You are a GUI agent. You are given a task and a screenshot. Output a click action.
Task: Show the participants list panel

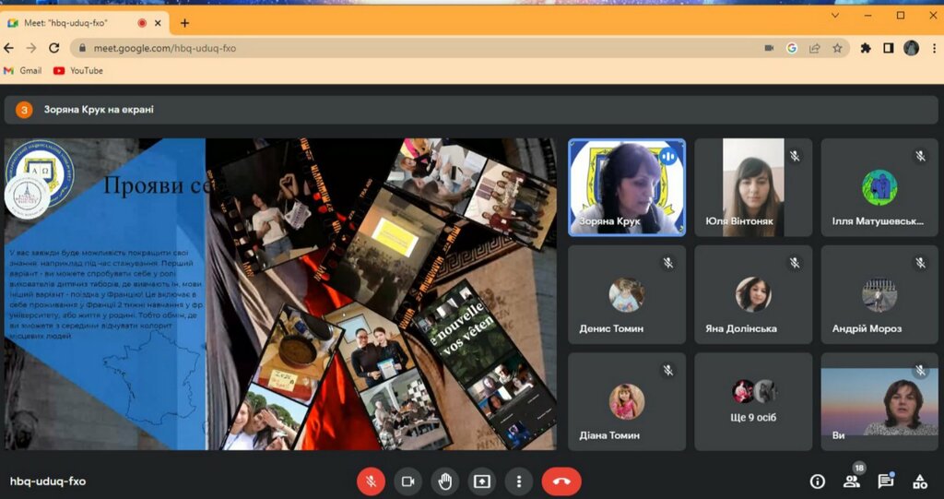coord(851,481)
